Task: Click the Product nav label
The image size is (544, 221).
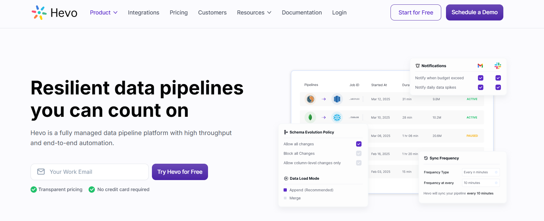Action: tap(100, 13)
